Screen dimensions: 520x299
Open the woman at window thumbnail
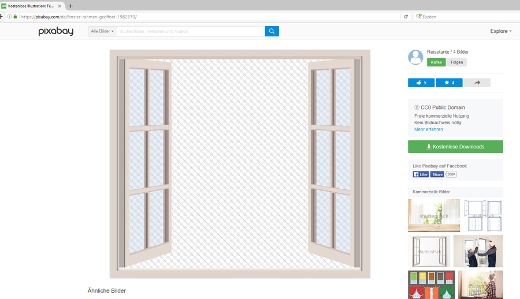point(481,285)
